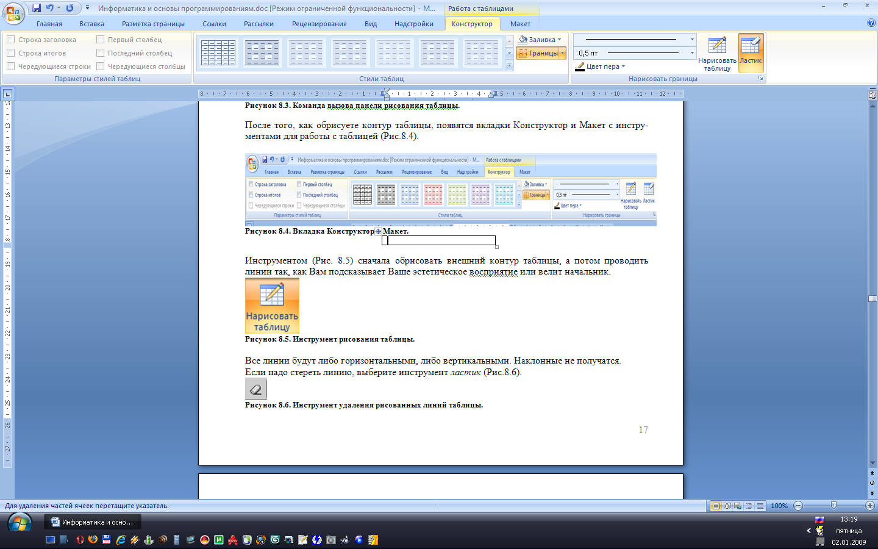Click the table move handle in document
The height and width of the screenshot is (549, 878).
click(378, 232)
